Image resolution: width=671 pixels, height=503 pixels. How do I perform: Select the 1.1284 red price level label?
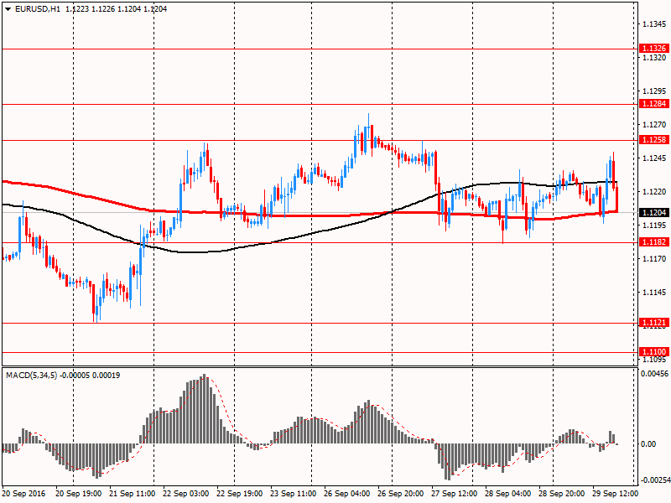coord(654,103)
